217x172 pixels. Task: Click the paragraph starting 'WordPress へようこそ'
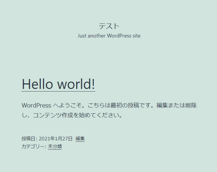click(x=109, y=110)
